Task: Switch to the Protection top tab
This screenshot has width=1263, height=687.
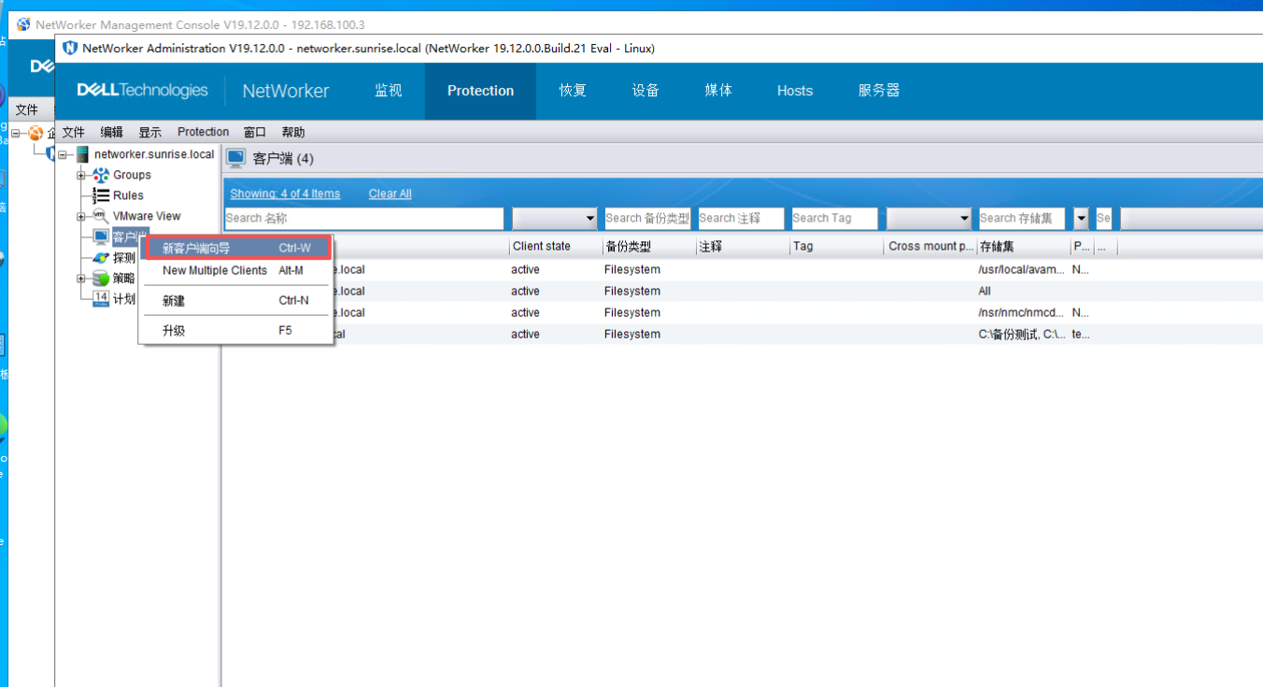Action: pos(480,91)
